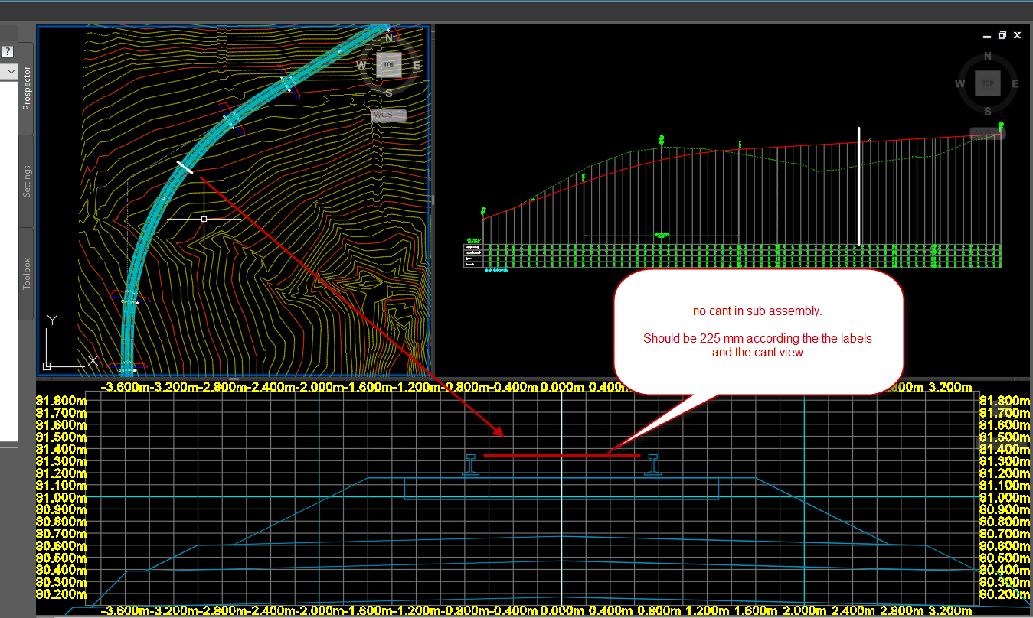Open Toolspace help via the question mark icon

pos(8,50)
